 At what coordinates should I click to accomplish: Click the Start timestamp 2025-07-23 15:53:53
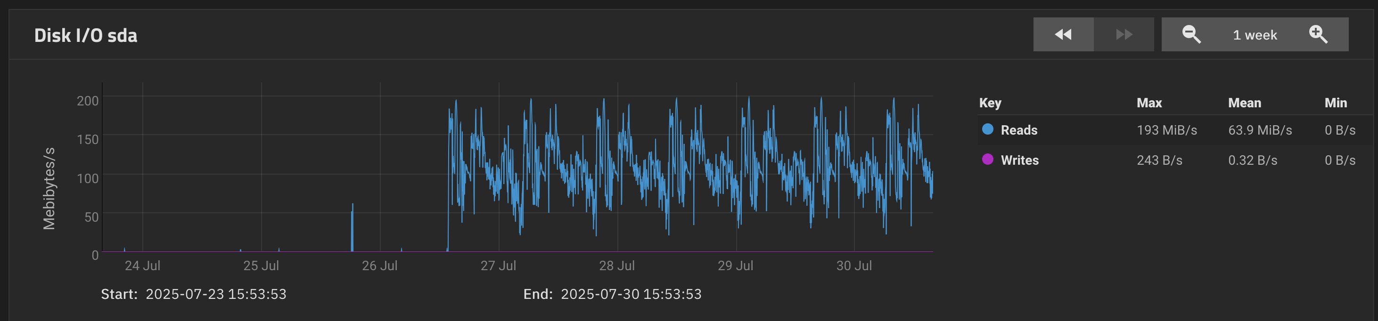click(x=215, y=294)
